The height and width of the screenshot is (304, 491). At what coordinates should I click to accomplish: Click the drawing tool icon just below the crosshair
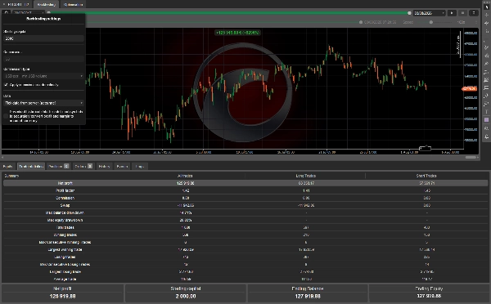[x=486, y=23]
